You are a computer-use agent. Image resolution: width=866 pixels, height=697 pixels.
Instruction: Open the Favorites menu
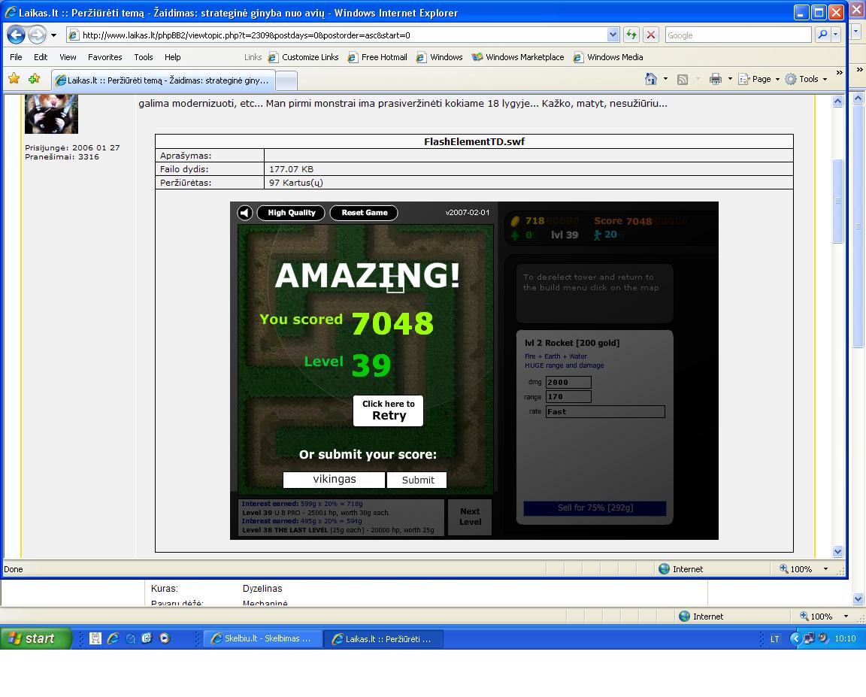tap(104, 57)
